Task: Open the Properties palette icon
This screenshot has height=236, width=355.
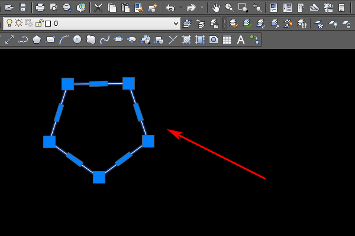Action: point(274,8)
